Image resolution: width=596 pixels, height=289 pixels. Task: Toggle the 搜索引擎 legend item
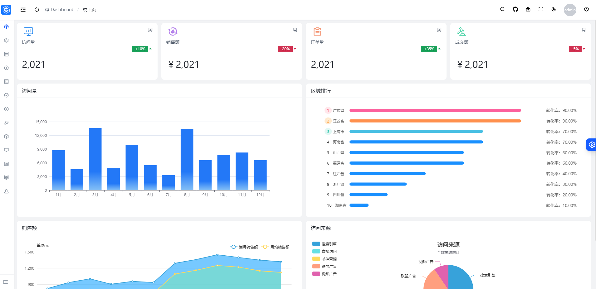325,244
